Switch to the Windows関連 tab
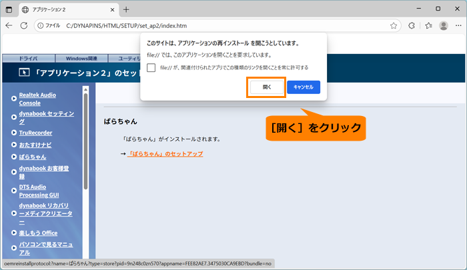 point(81,59)
